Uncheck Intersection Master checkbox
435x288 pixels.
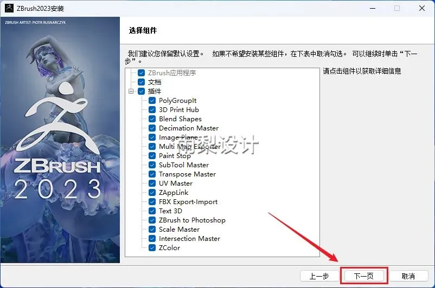point(152,238)
